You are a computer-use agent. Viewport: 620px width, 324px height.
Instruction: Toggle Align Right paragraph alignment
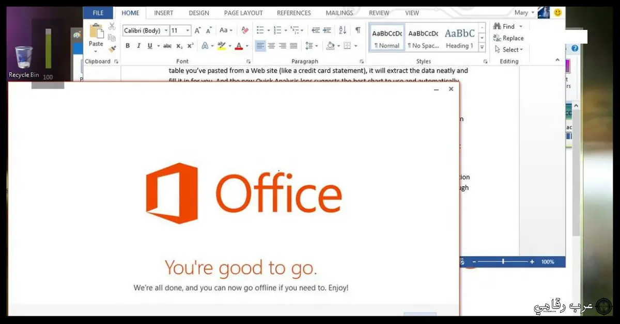283,46
